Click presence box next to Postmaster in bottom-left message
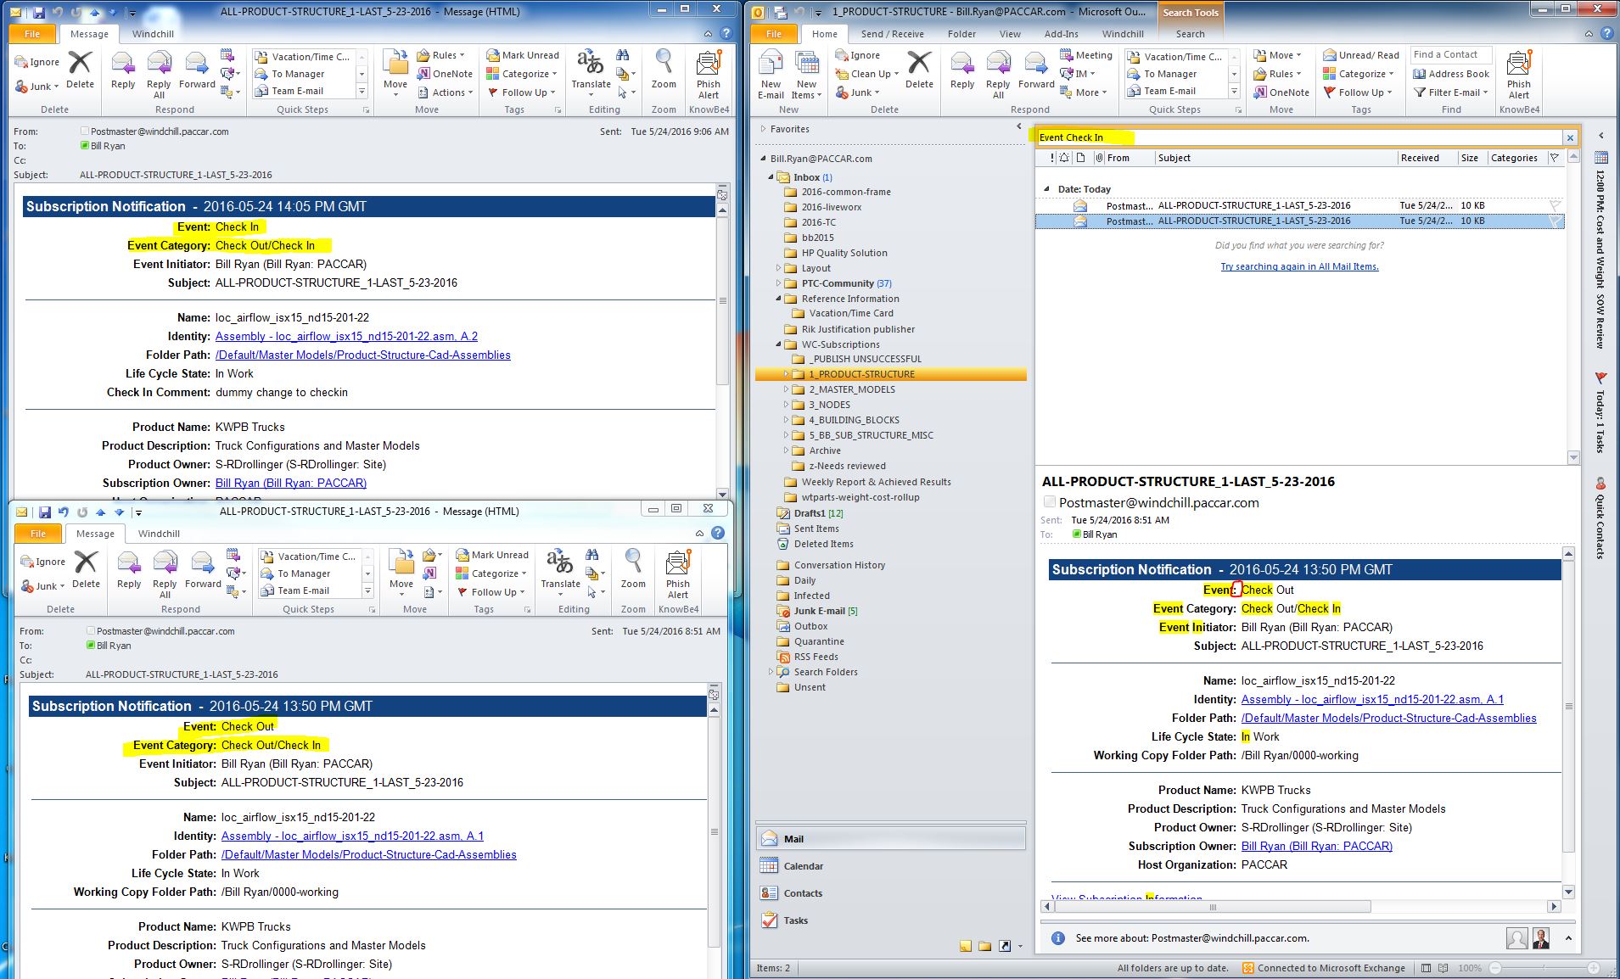This screenshot has width=1620, height=979. pos(90,631)
